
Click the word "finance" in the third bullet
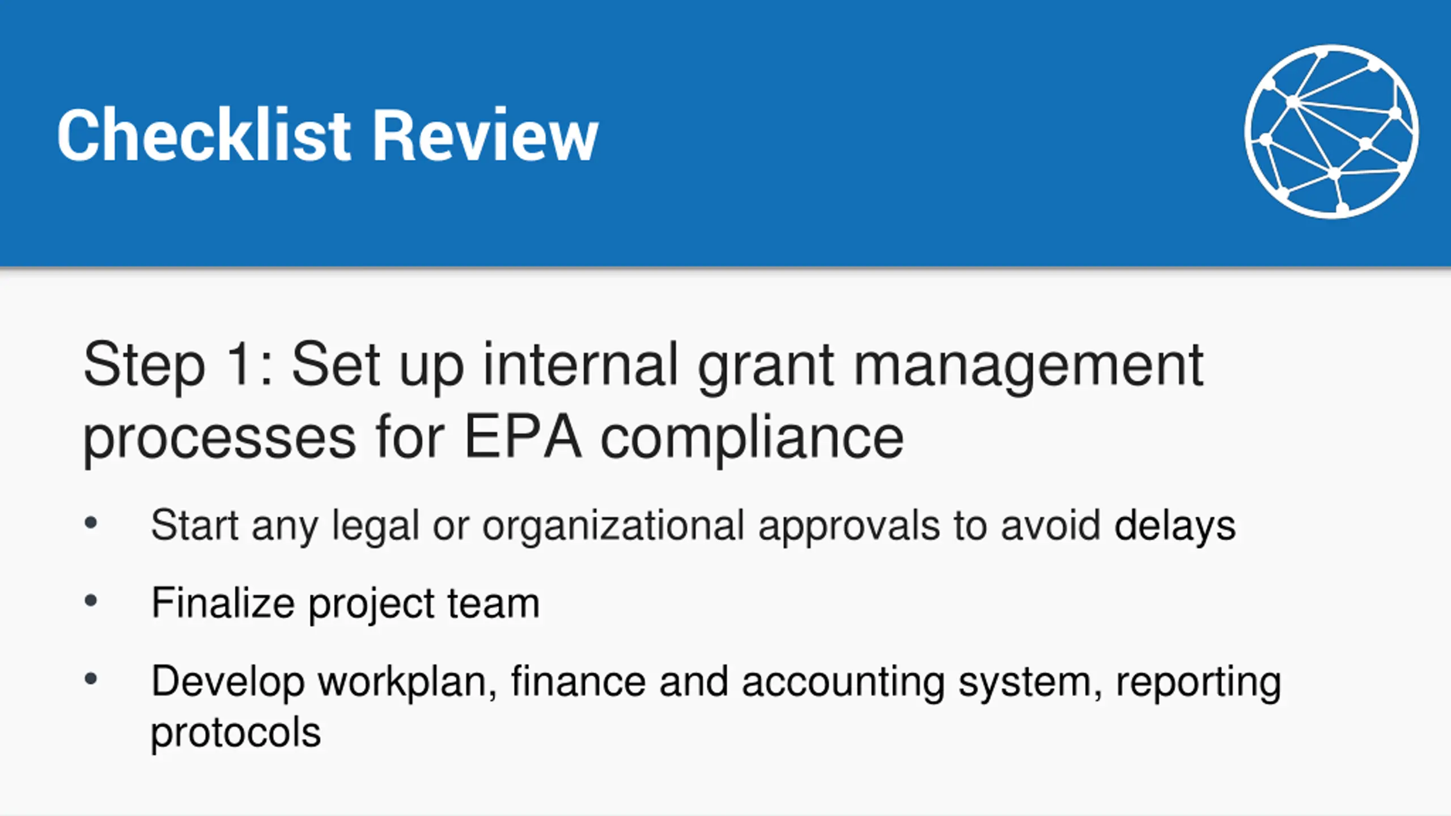[578, 681]
